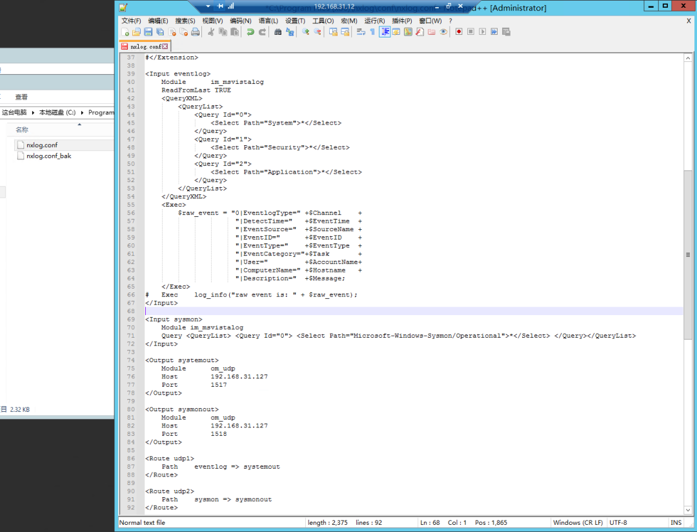Toggle Word Wrap in the toolbar
The image size is (697, 532).
[361, 32]
